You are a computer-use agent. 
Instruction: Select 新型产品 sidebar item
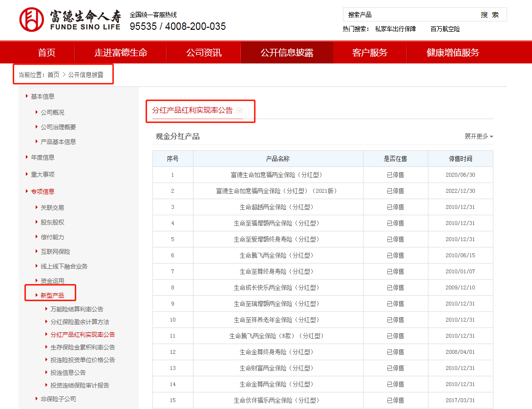52,295
